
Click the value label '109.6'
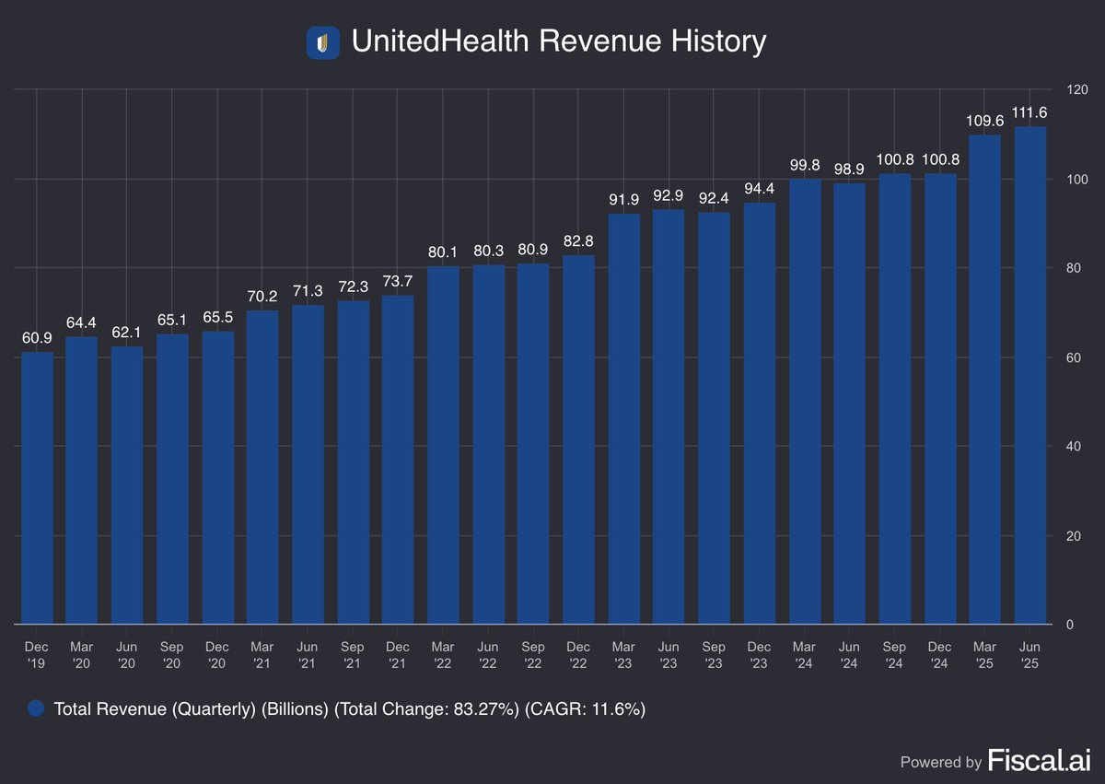[x=986, y=122]
